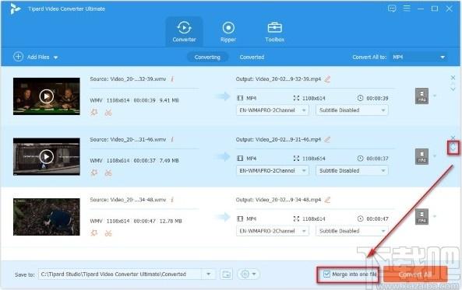Open subtitle dropdown for 31-46 video
462x290 pixels.
(352, 170)
